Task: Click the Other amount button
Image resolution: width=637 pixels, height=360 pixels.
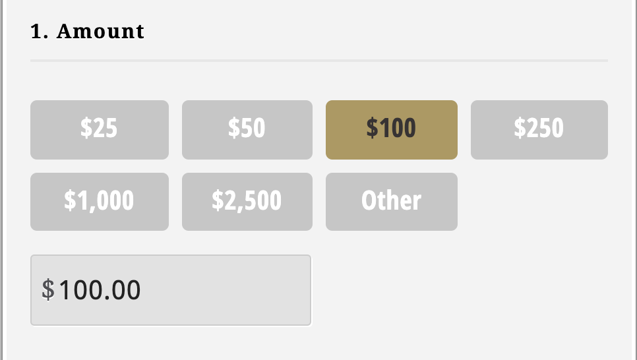Action: 391,201
